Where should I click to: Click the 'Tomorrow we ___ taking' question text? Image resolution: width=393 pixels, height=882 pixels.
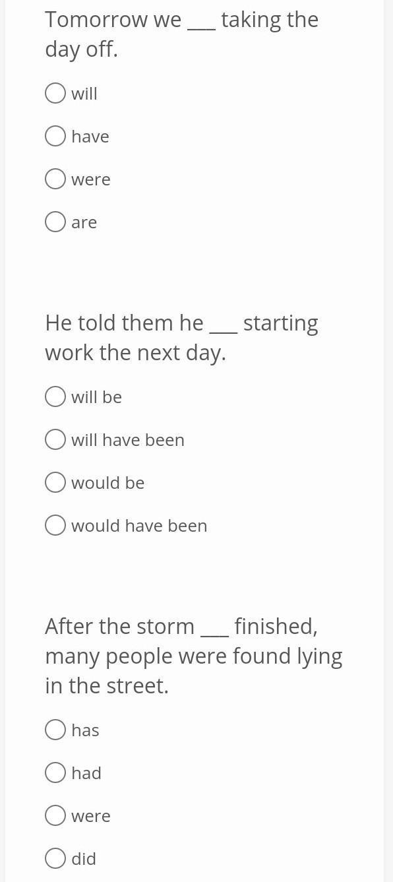coord(181,34)
